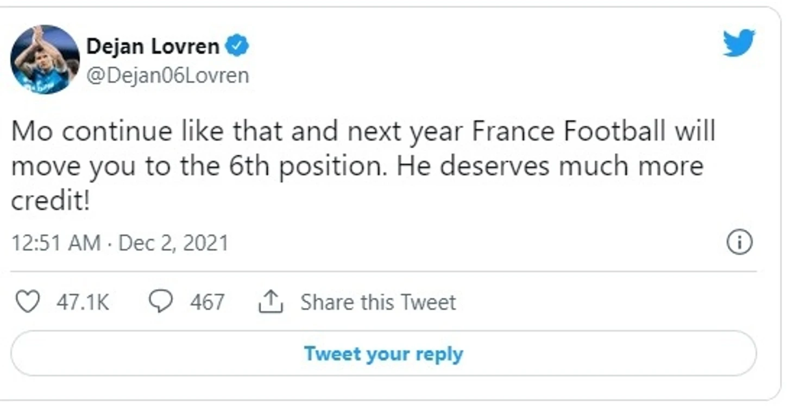Click the reply speech bubble icon
This screenshot has width=793, height=418.
click(161, 302)
